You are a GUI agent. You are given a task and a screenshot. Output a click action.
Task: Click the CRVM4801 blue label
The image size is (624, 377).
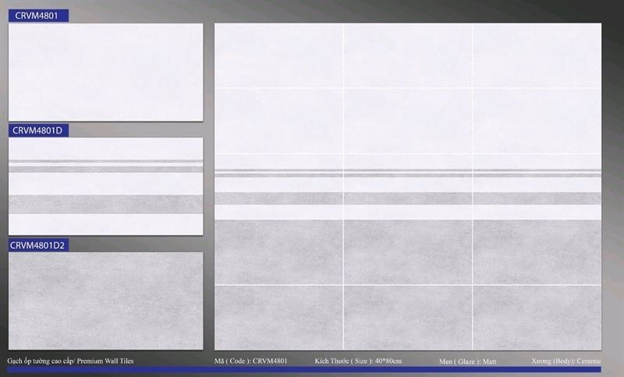point(38,16)
